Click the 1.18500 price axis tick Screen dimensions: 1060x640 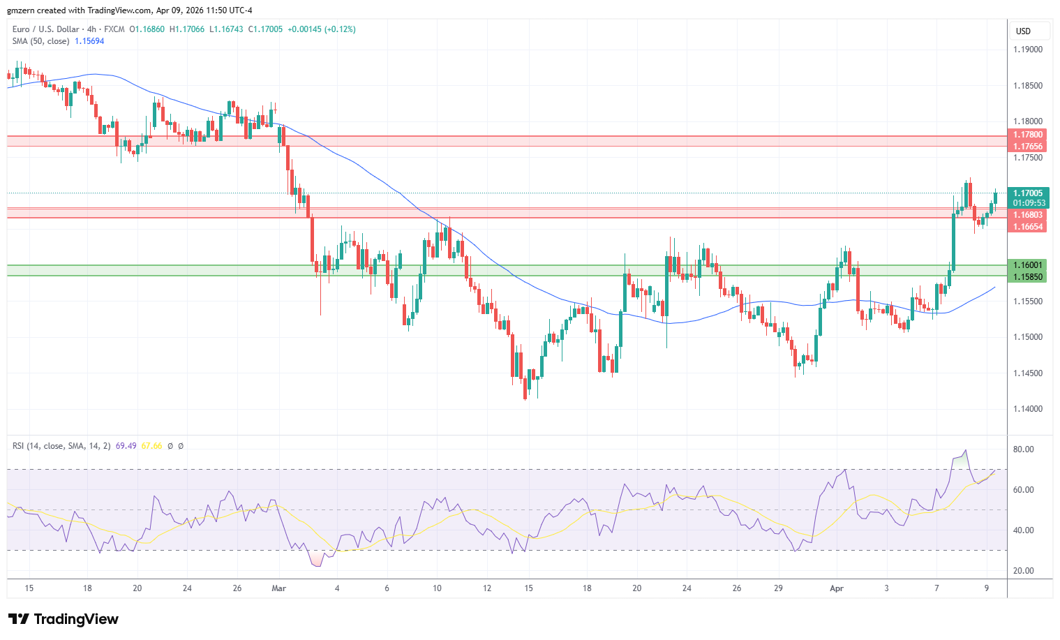tap(1028, 86)
